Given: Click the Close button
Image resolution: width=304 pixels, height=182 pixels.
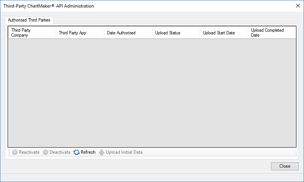Looking at the screenshot, I should click(x=285, y=166).
